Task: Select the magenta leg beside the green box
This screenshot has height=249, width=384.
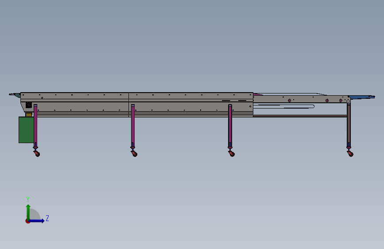Action: click(x=35, y=125)
